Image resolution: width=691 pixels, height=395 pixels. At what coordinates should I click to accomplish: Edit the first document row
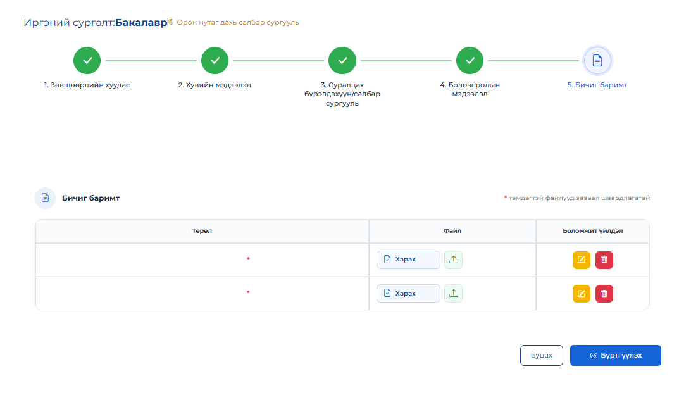(x=582, y=260)
